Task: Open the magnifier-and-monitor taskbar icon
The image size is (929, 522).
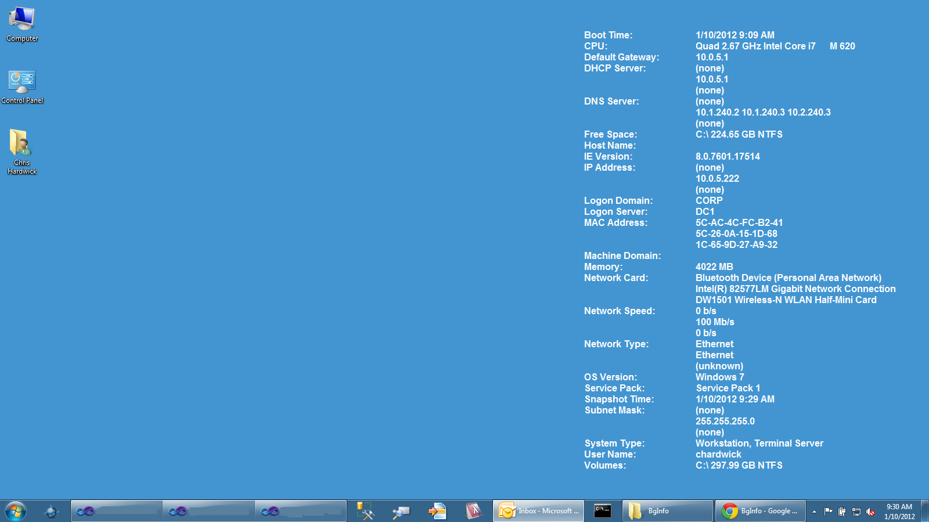Action: [401, 511]
